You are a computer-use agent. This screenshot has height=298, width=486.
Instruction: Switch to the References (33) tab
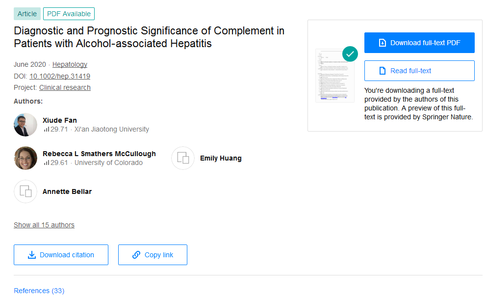click(x=39, y=291)
